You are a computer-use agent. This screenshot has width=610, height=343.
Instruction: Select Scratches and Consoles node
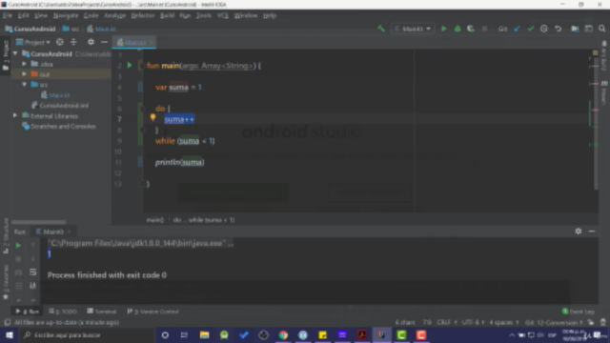click(59, 127)
